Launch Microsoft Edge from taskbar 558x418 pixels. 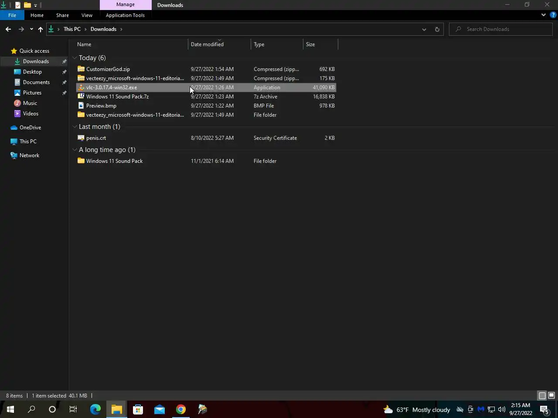(x=95, y=409)
